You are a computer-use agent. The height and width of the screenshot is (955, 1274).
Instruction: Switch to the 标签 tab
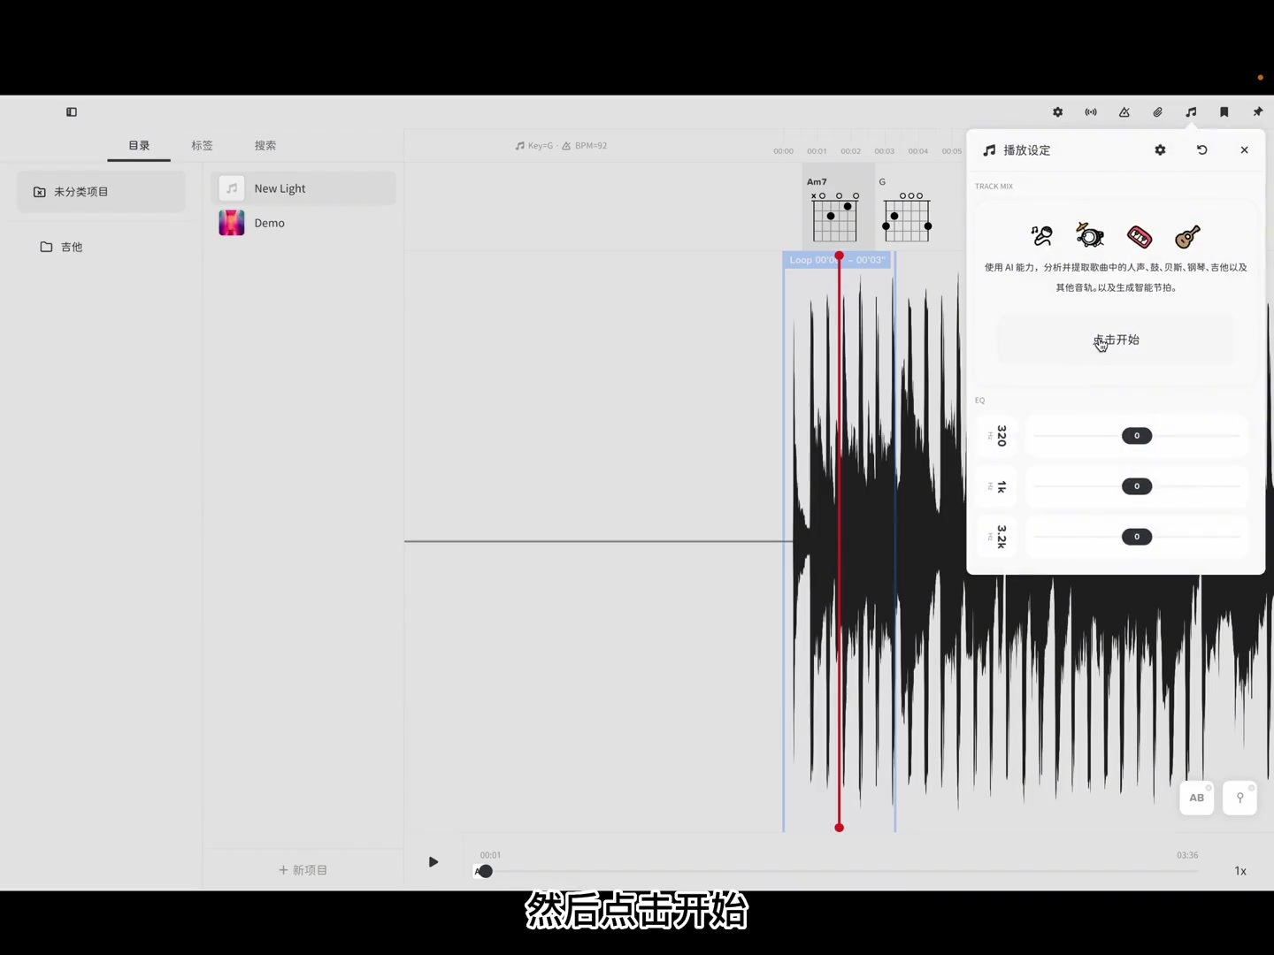(x=202, y=146)
